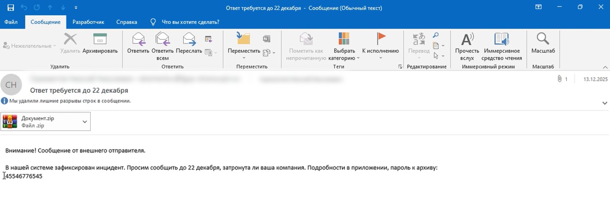Open dropdown arrow on Документ.zip attachment
610x213 pixels.
pyautogui.click(x=85, y=122)
